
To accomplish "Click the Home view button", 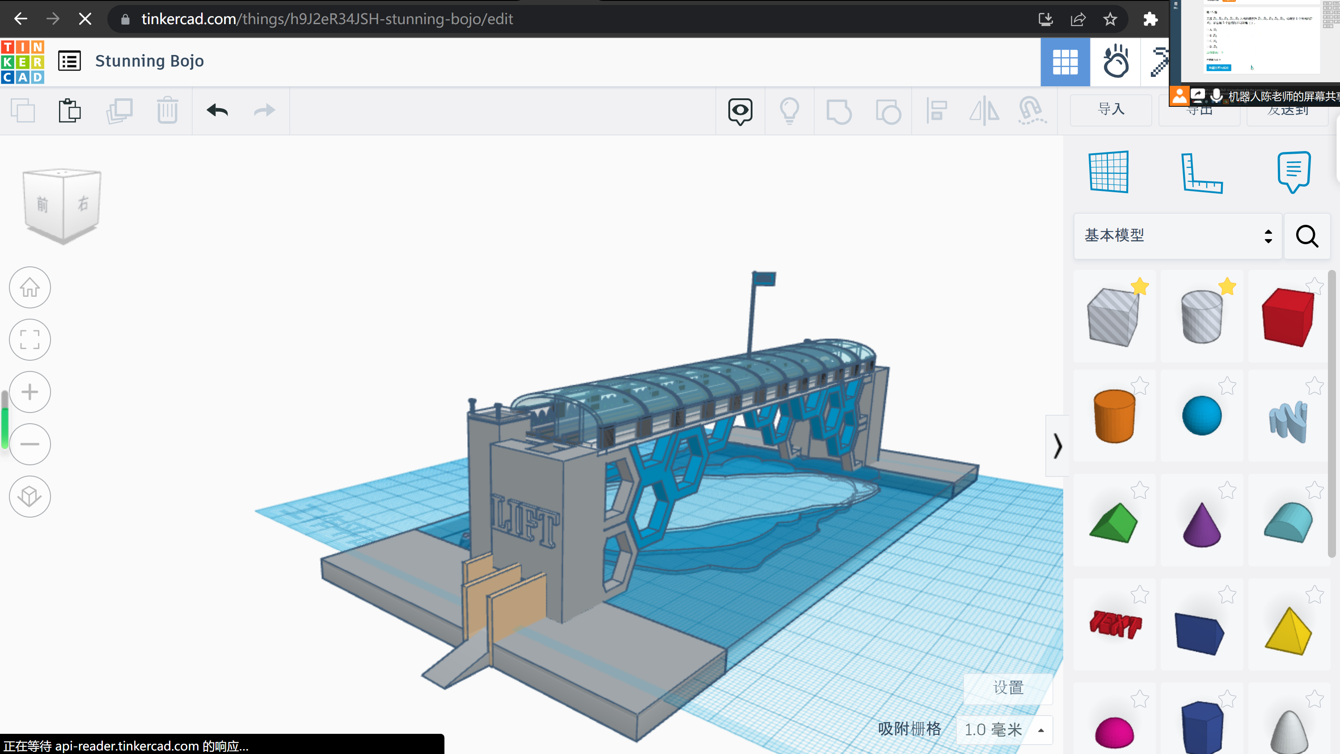I will coord(30,287).
